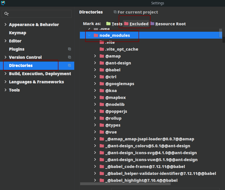Click the .vite_opt_cache folder icon
The width and height of the screenshot is (225, 190).
click(x=102, y=49)
